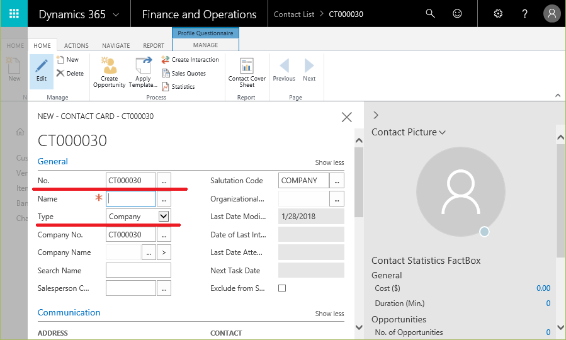Switch to the MANAGE ribbon tab
This screenshot has height=340, width=566.
[x=205, y=45]
